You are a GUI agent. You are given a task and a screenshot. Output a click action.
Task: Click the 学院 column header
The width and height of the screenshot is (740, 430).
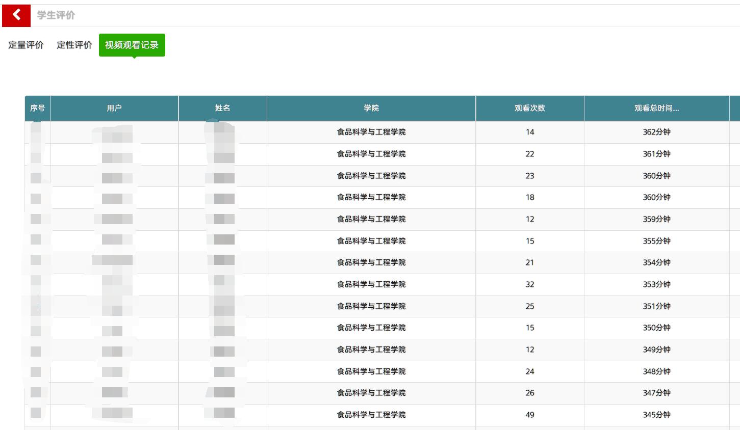coord(371,108)
